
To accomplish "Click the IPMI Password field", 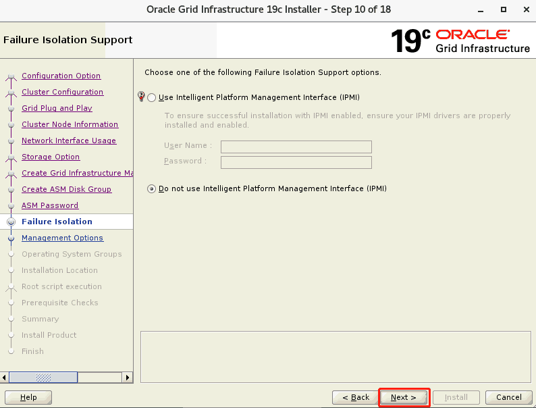I will [296, 162].
